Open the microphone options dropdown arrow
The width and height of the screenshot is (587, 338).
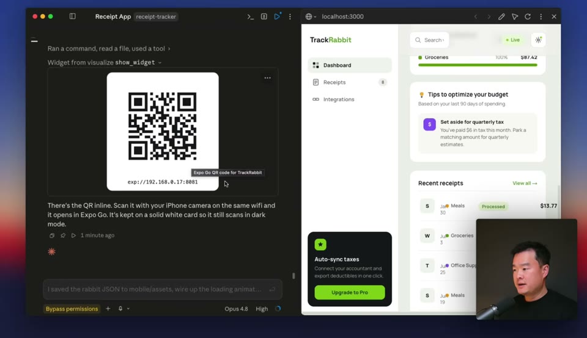(128, 309)
